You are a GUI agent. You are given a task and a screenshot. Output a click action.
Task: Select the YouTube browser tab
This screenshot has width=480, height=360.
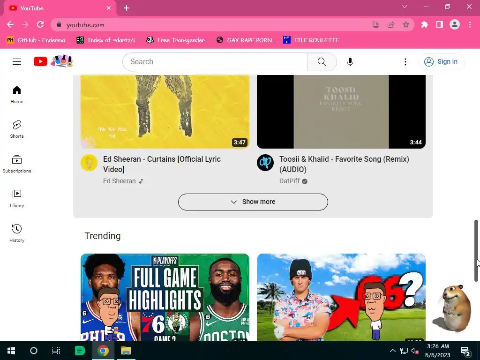[60, 8]
